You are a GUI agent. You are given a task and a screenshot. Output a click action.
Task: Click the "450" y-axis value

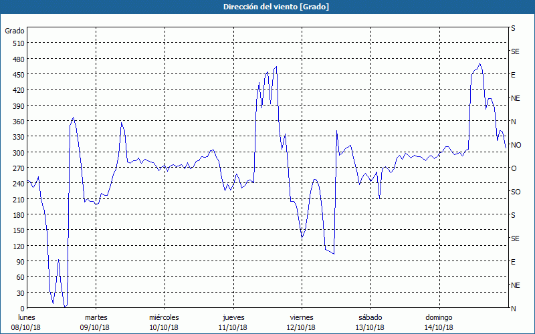19,75
